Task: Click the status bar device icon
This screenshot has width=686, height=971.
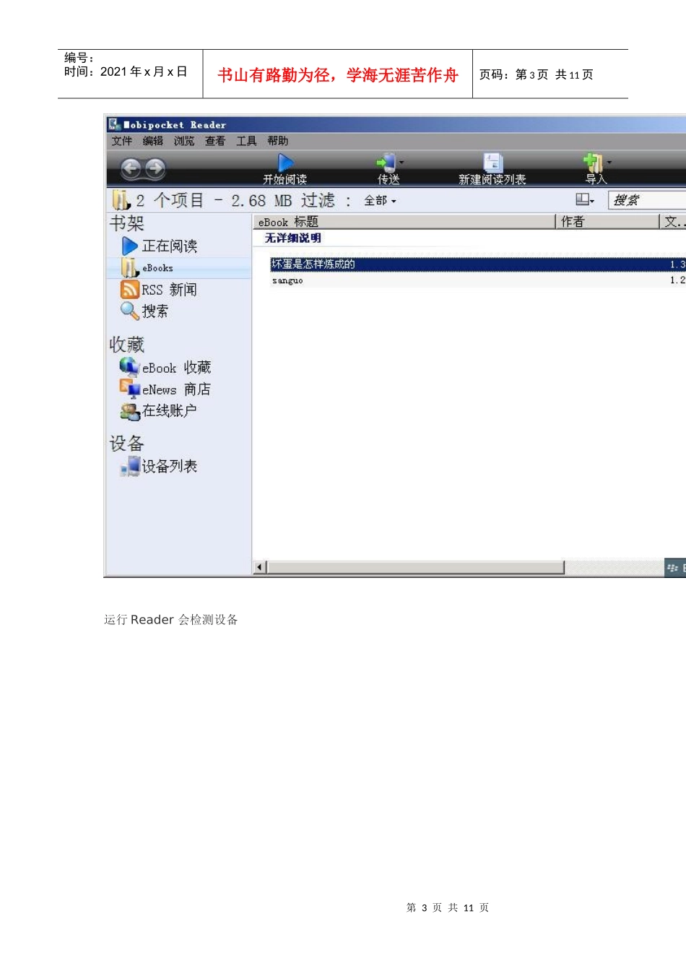Action: click(673, 568)
